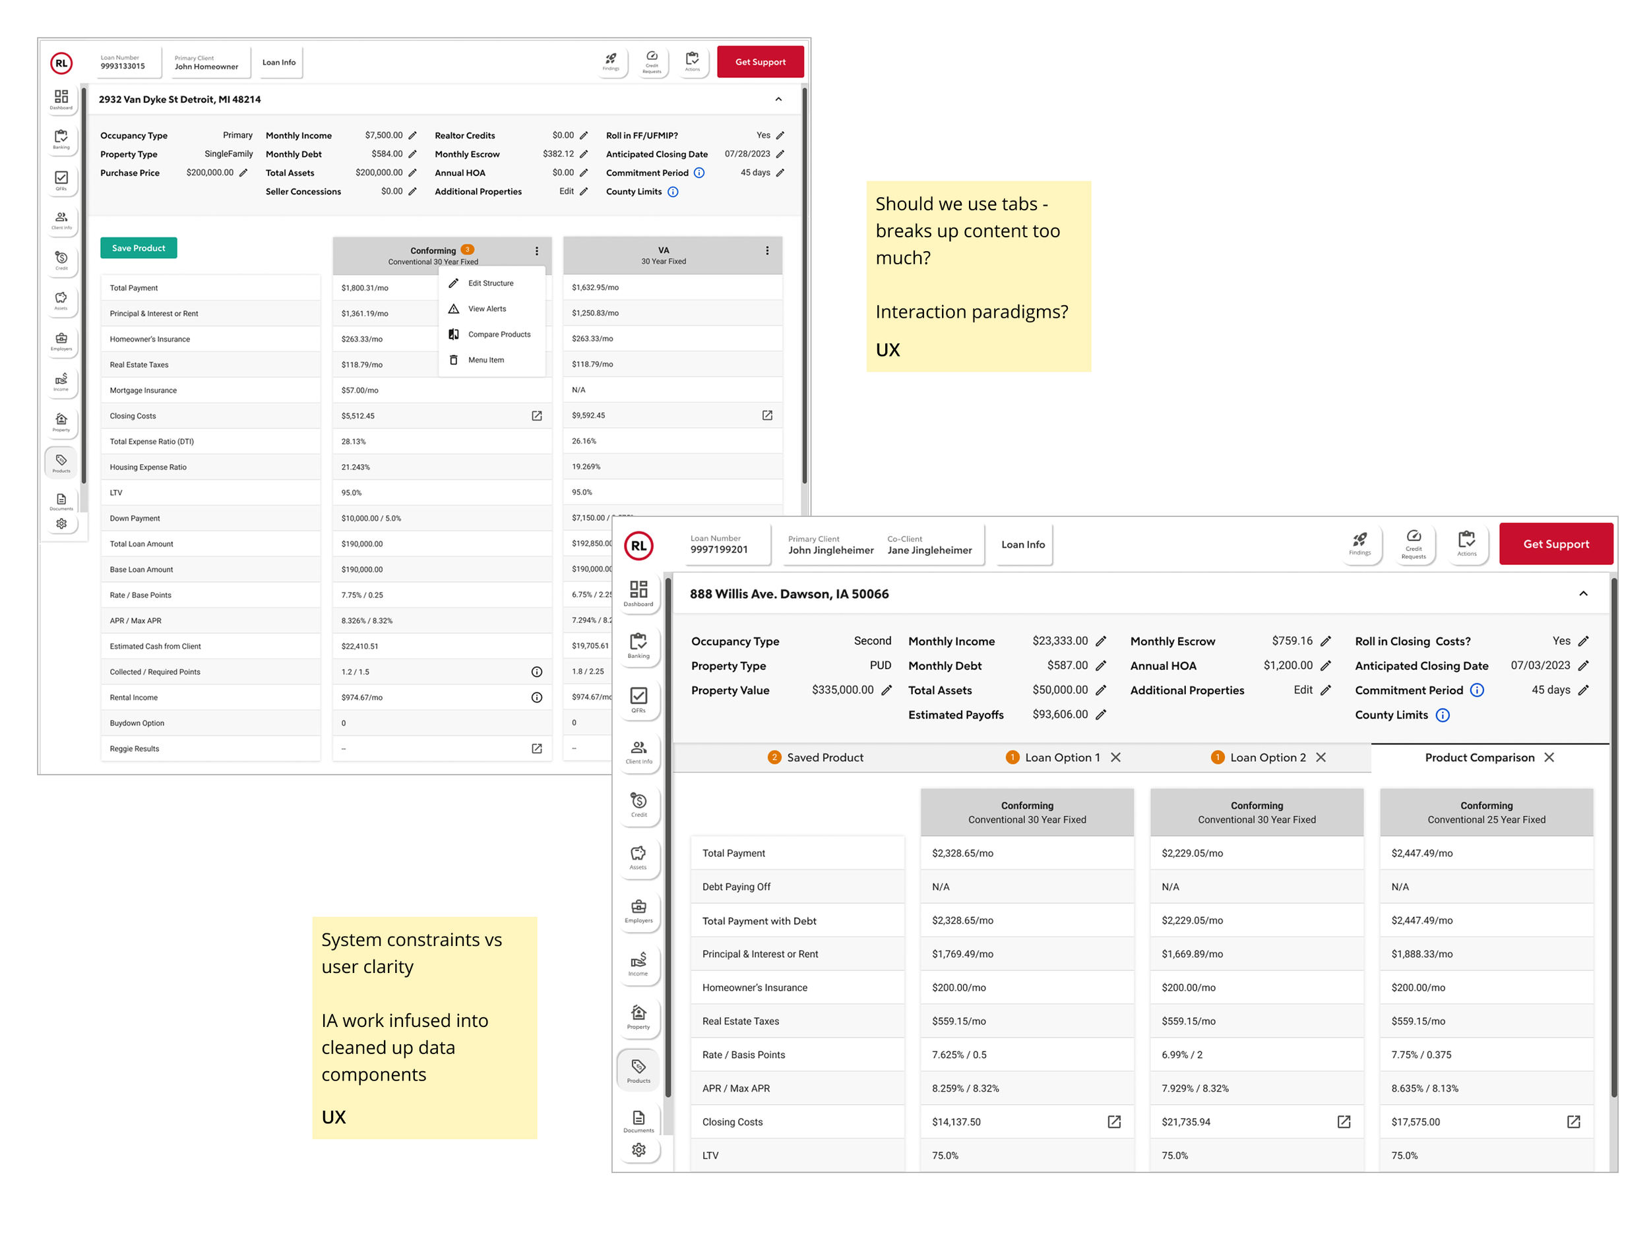
Task: Select the Employers briefcase sidebar icon in lower mockup
Action: (x=638, y=910)
